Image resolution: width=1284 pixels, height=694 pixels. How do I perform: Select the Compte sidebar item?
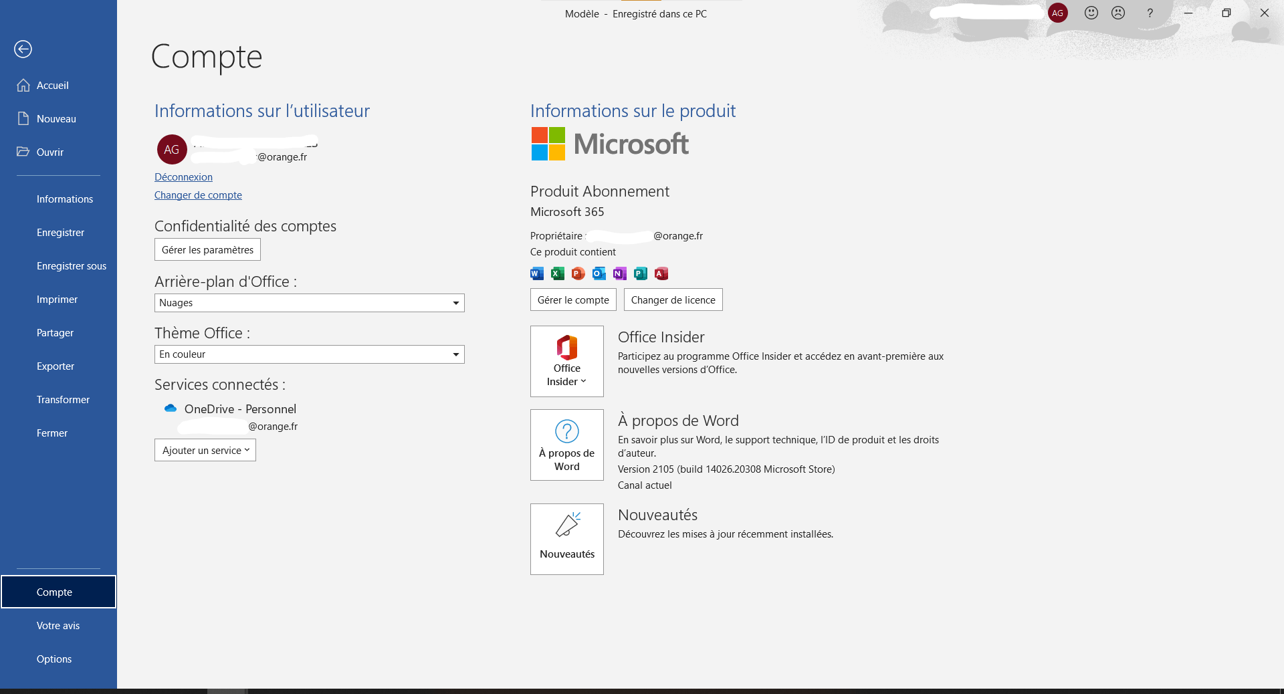click(x=58, y=592)
